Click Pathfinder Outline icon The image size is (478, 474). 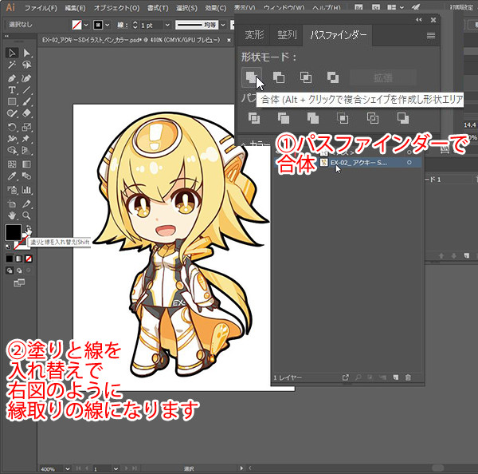tap(373, 118)
